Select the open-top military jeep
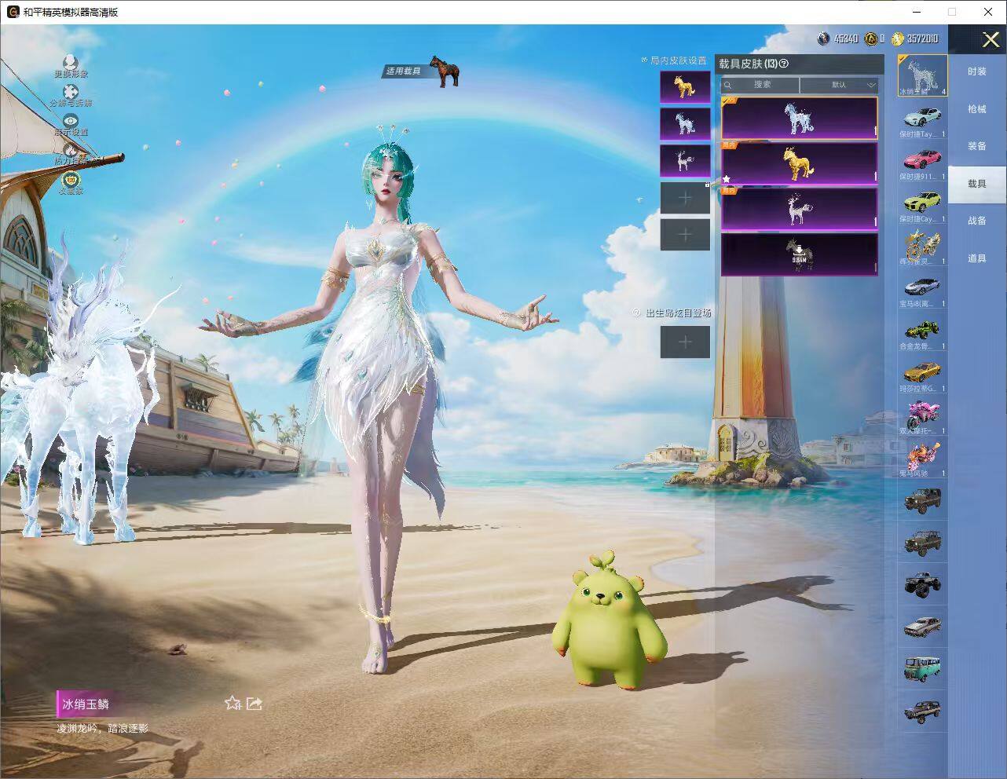The height and width of the screenshot is (779, 1007). [922, 542]
